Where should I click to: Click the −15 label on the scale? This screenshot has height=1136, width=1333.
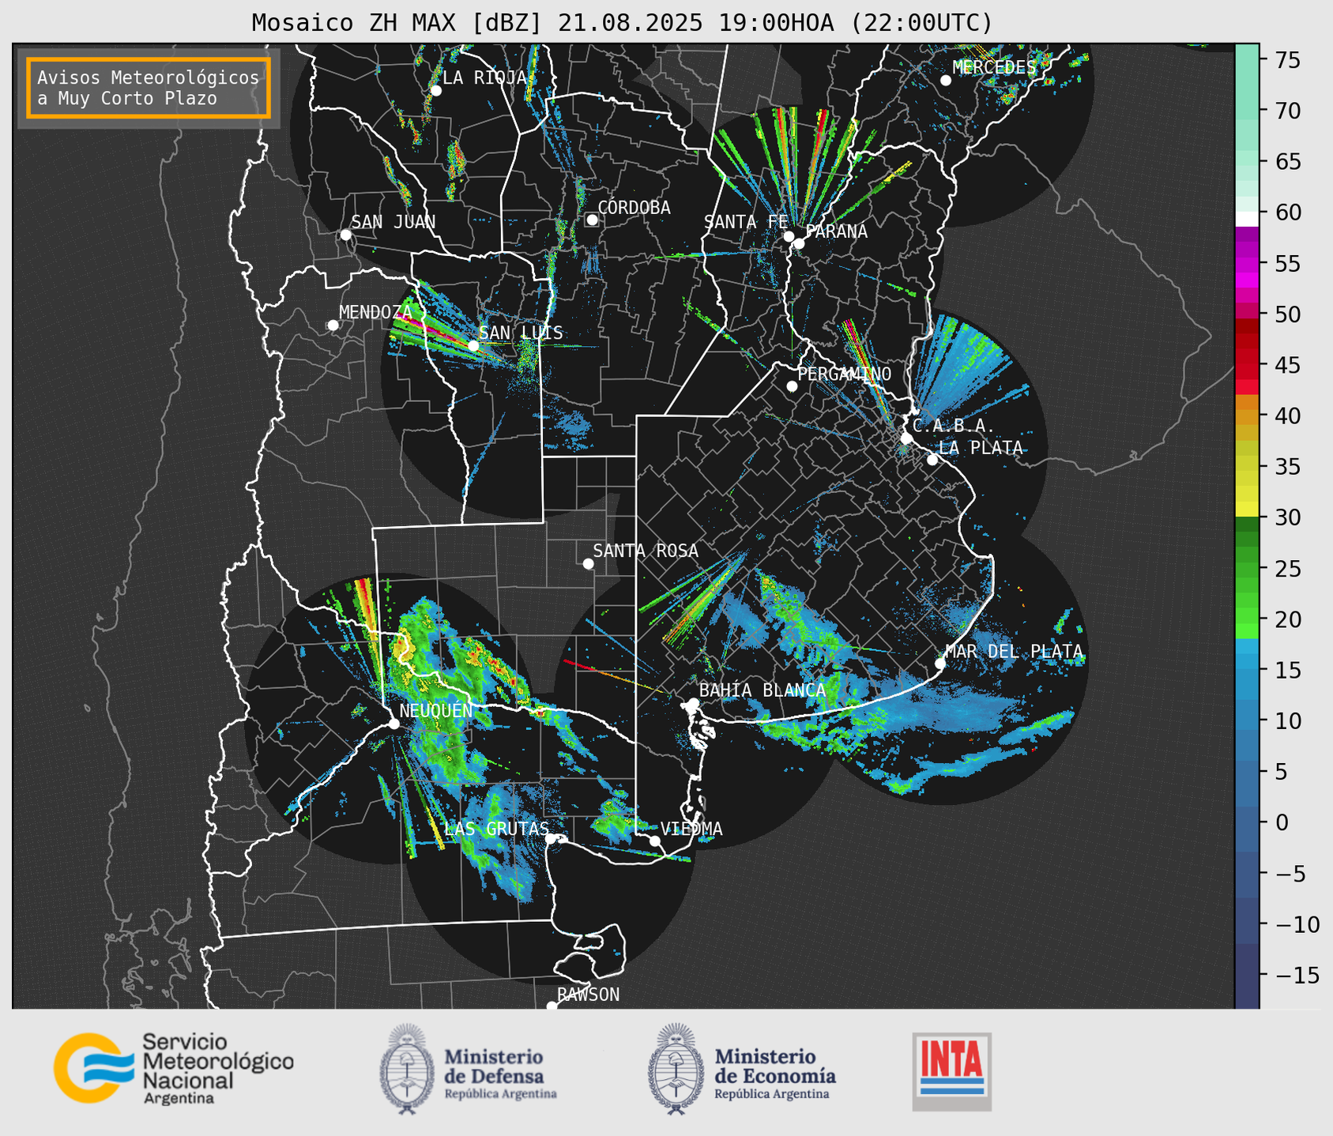[x=1297, y=975]
